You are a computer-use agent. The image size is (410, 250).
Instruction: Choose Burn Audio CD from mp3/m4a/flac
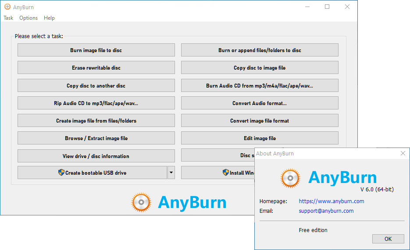(x=260, y=85)
